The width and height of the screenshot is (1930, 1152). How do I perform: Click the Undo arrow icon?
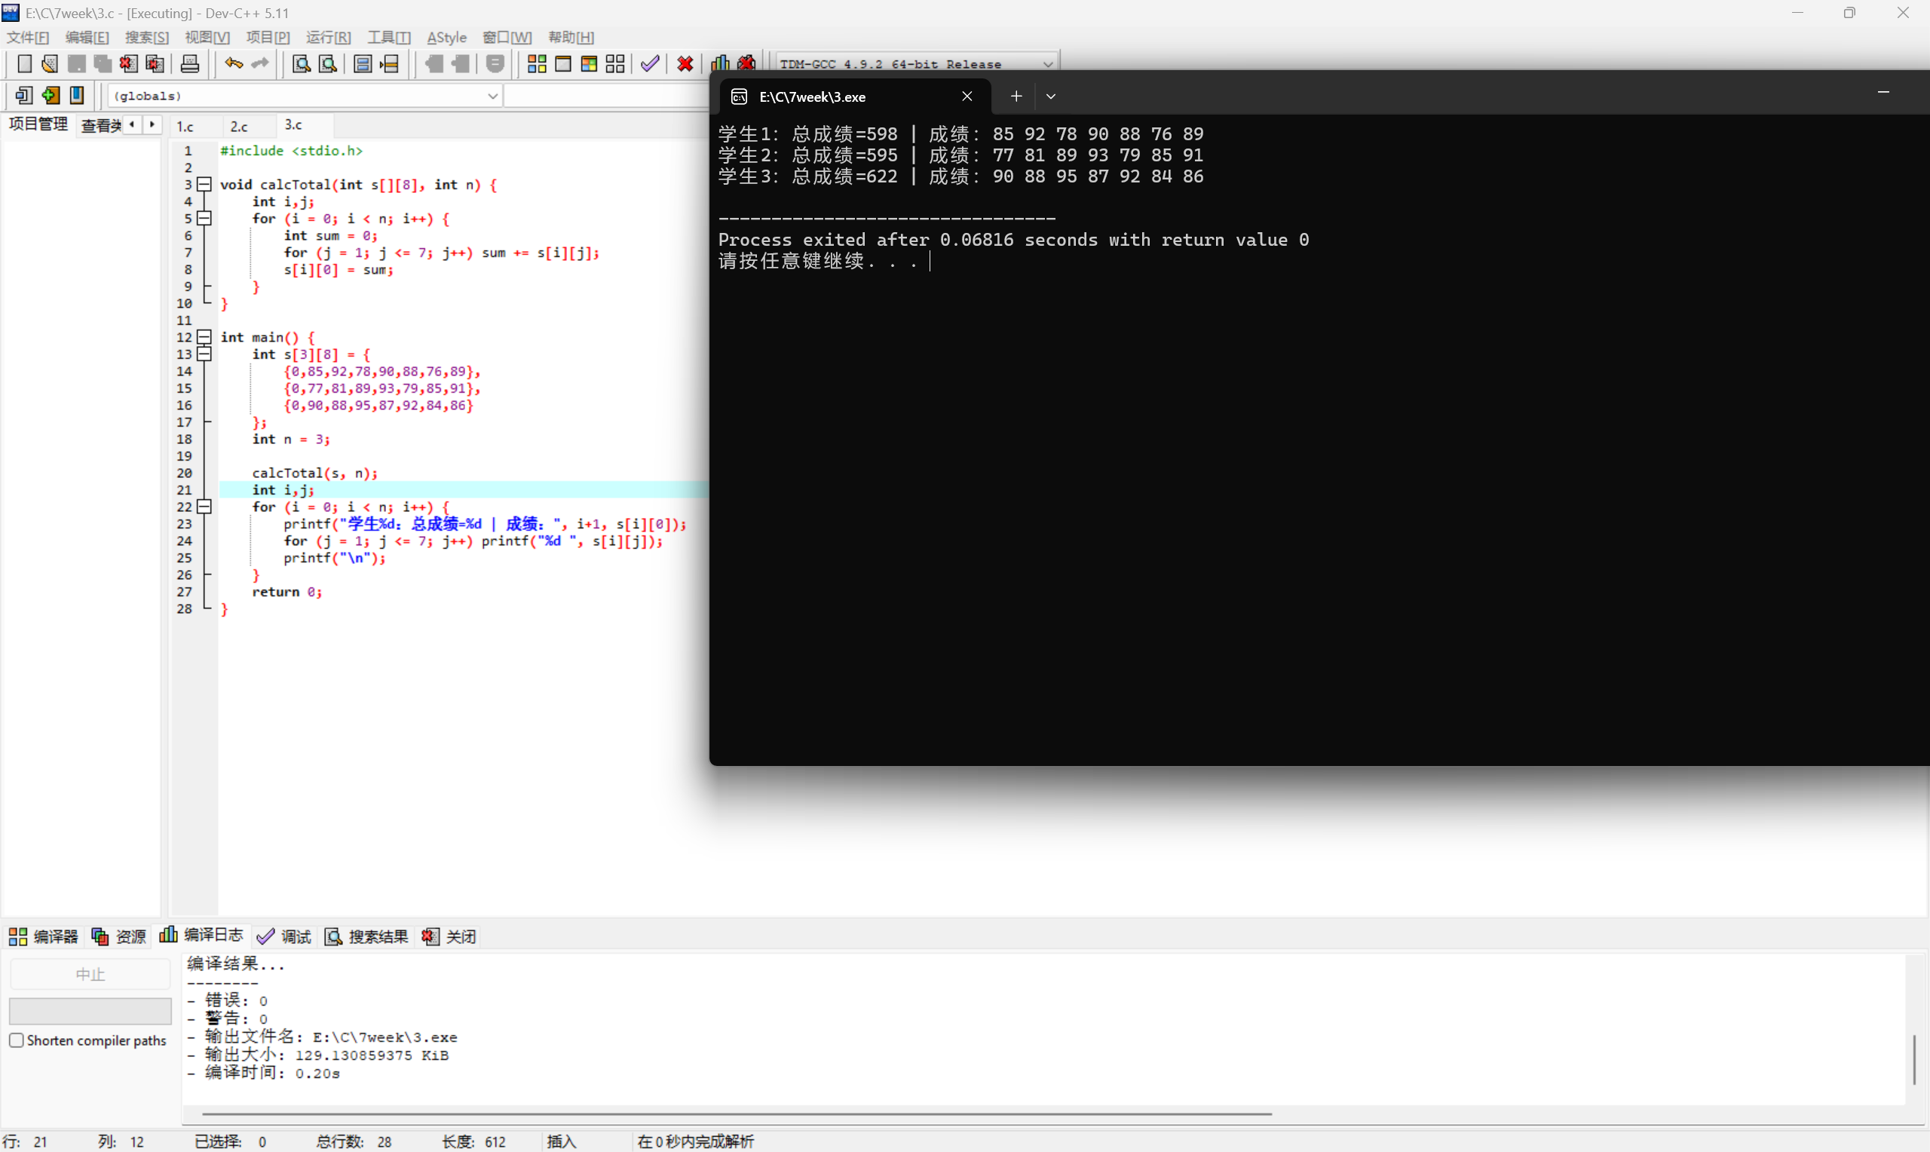(x=234, y=63)
